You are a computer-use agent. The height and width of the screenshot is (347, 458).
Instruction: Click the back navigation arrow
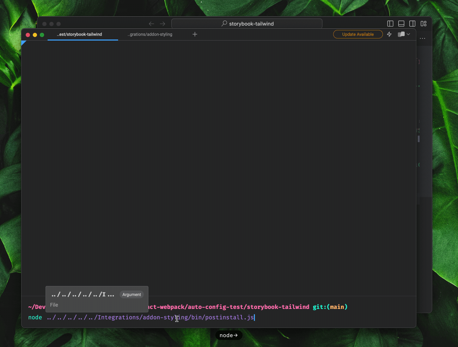point(152,24)
